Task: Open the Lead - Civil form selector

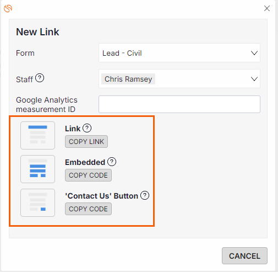Action: 179,53
